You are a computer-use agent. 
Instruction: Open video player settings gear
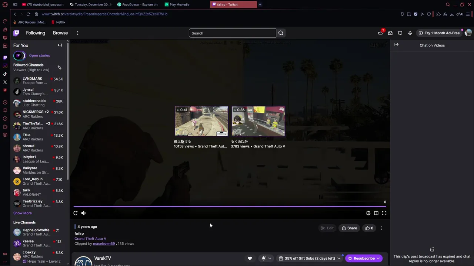click(x=368, y=213)
